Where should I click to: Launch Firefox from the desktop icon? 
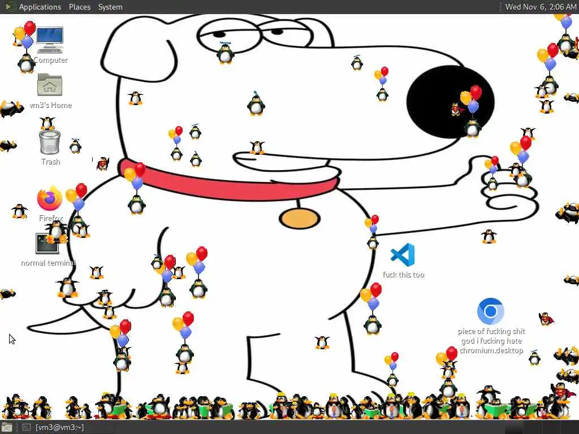pos(50,198)
